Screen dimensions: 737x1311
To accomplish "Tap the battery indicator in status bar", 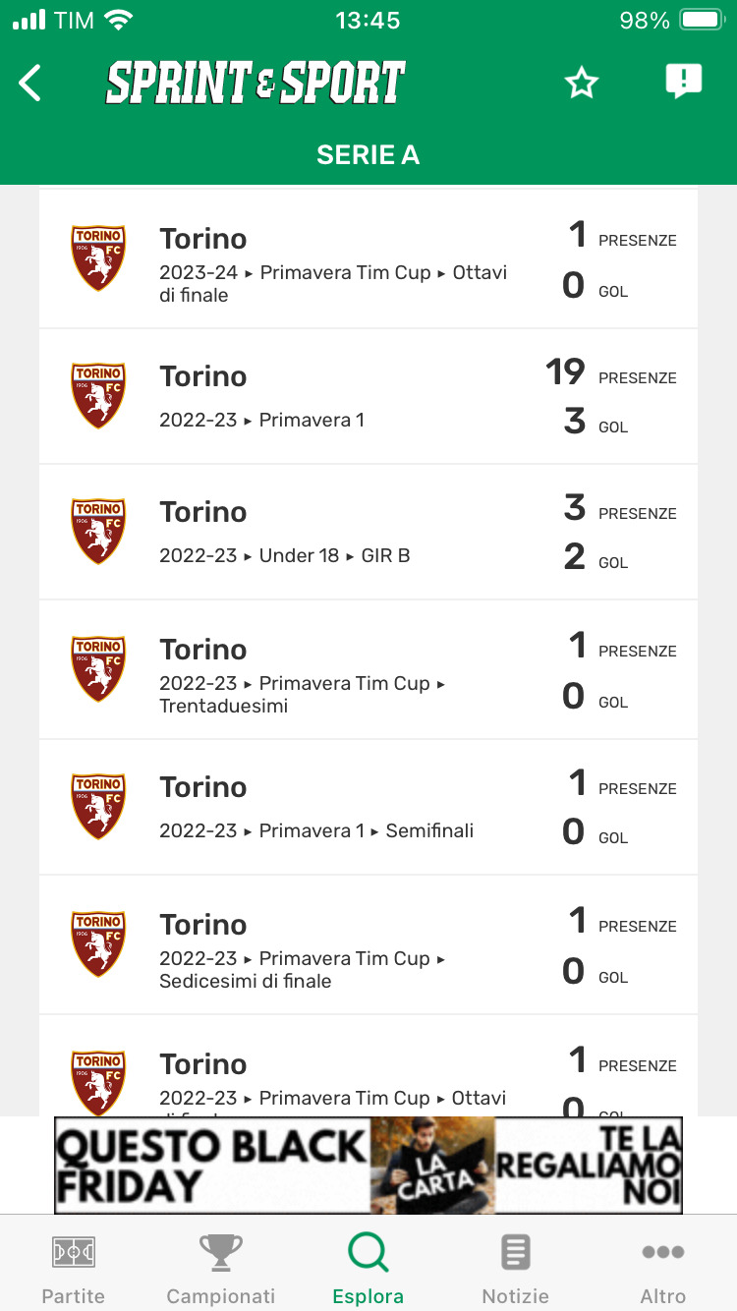I will click(x=702, y=20).
